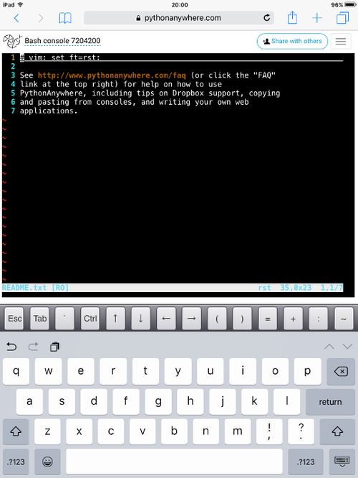The image size is (358, 478).
Task: Tap the close parenthesis key
Action: click(242, 319)
